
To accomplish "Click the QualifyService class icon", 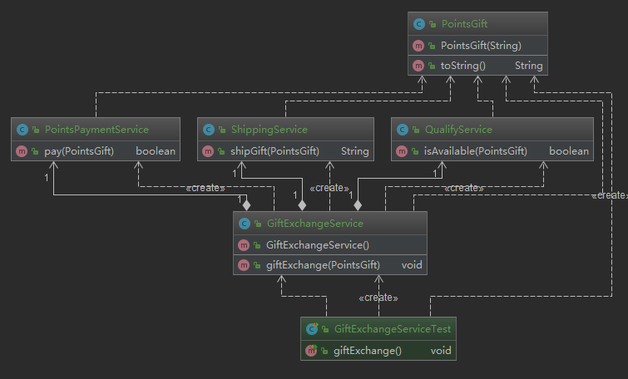I will [x=403, y=130].
